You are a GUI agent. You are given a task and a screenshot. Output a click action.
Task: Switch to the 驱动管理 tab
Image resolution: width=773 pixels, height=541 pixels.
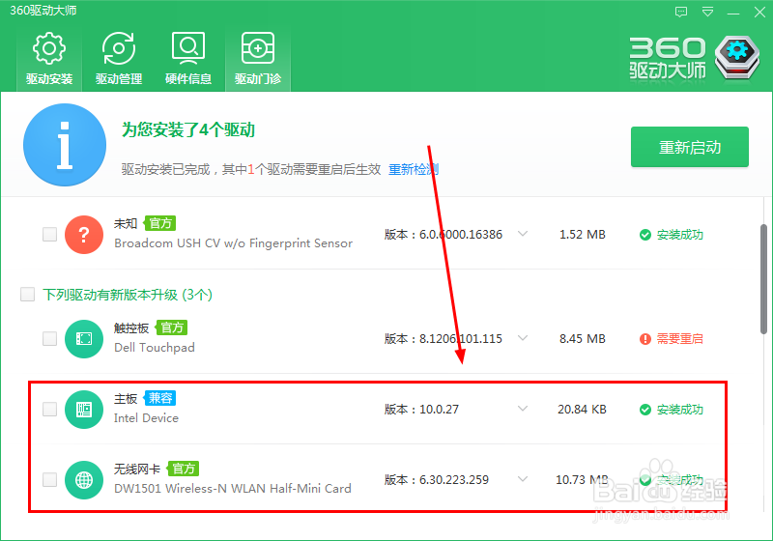pos(119,59)
